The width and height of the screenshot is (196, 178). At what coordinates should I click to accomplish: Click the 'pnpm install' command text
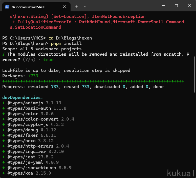click(x=66, y=44)
